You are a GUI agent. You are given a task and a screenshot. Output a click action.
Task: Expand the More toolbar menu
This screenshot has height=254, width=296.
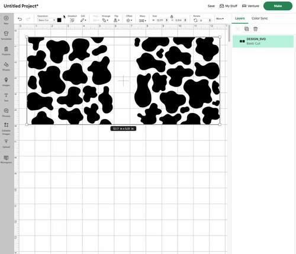pyautogui.click(x=220, y=19)
